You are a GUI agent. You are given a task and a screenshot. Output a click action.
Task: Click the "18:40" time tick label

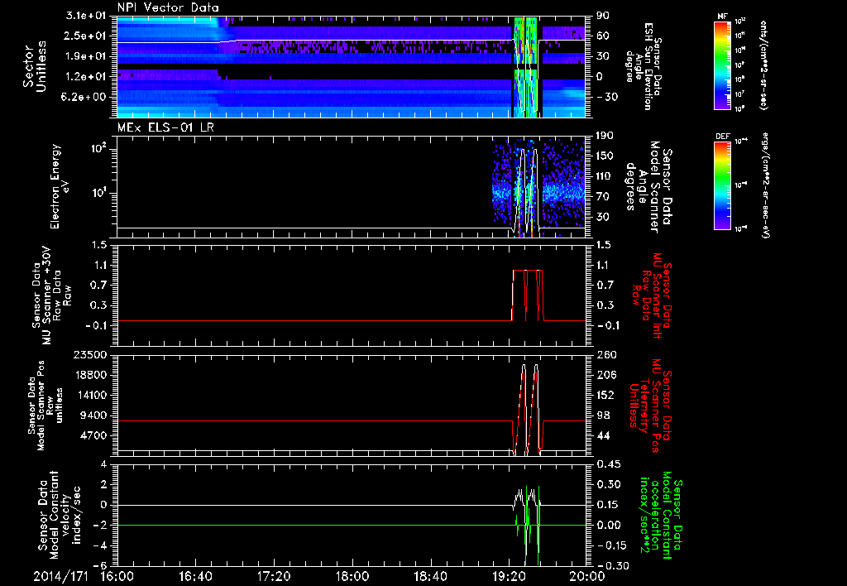430,576
